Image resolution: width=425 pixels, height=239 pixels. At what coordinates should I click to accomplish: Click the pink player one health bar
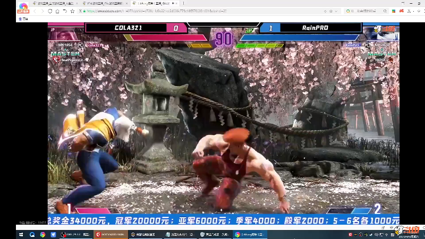point(165,38)
